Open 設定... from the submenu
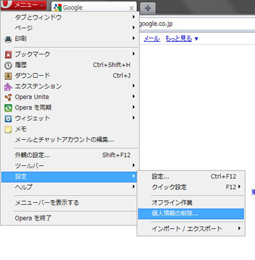Viewport: 255px width, 260px height. (191, 177)
